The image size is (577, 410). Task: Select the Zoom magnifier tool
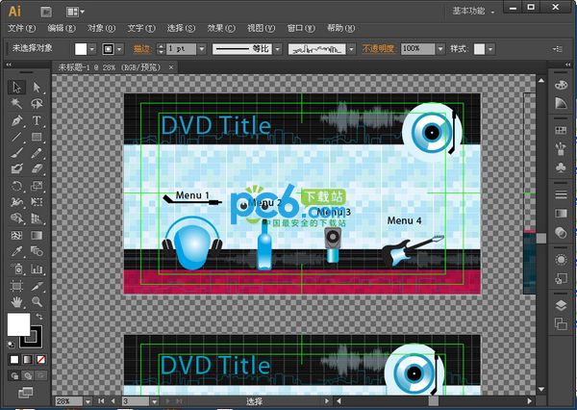click(37, 302)
